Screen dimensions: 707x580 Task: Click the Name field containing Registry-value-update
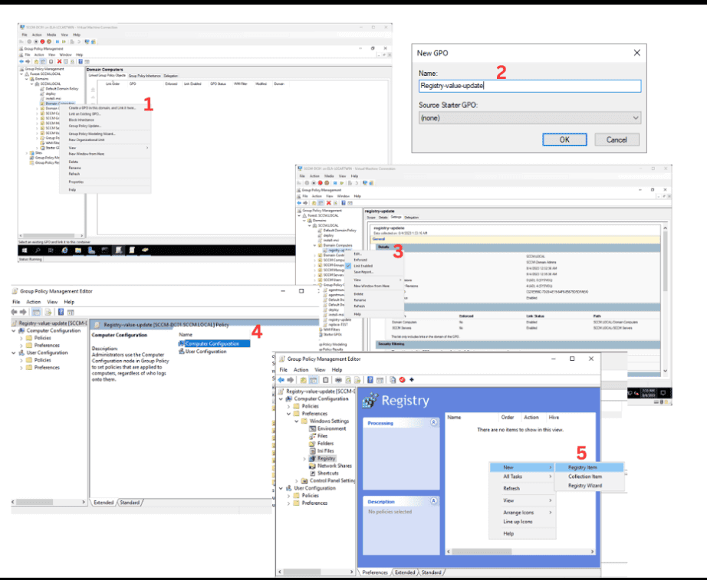click(529, 86)
